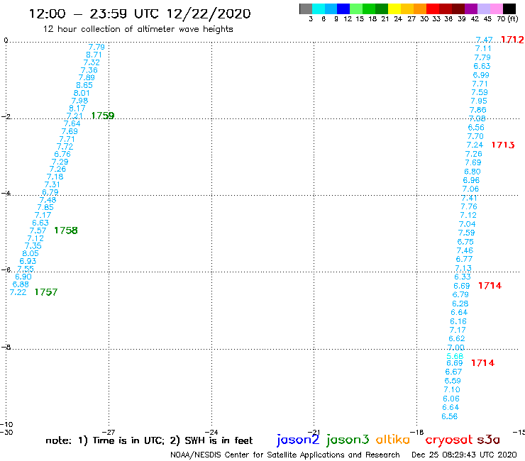Click the NOAA/NESDIS Center credit line

285,455
